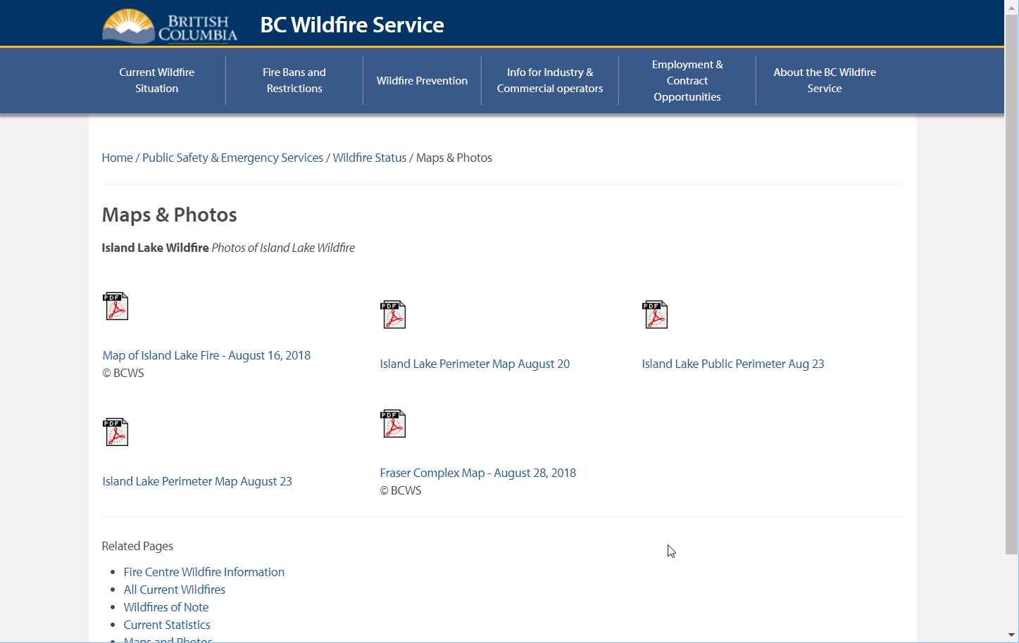This screenshot has height=643, width=1019.
Task: Open Public Safety & Emergency Services breadcrumb
Action: click(232, 158)
